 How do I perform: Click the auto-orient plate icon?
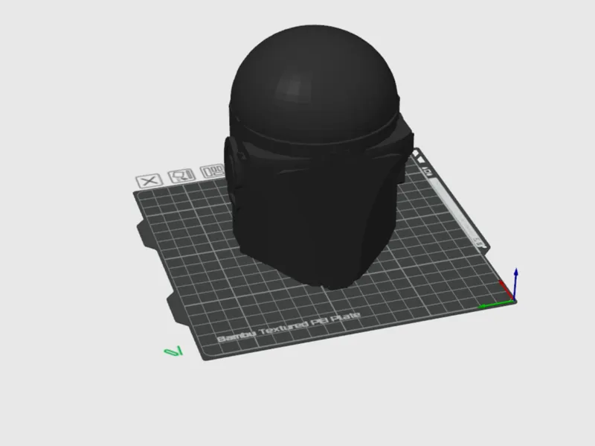(181, 175)
